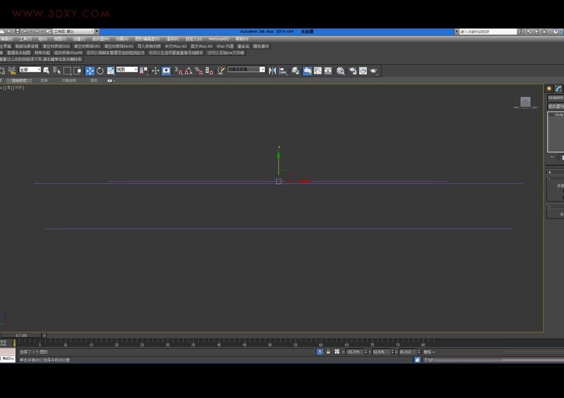Open a file via the quick access toolbar
The width and height of the screenshot is (564, 398).
(10, 32)
